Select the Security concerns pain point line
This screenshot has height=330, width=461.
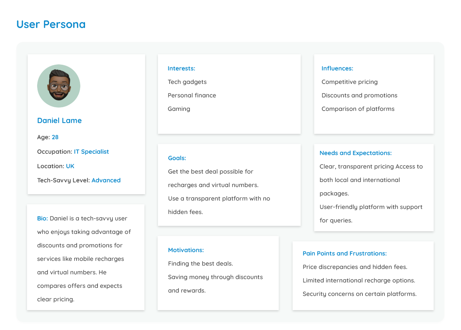[360, 294]
